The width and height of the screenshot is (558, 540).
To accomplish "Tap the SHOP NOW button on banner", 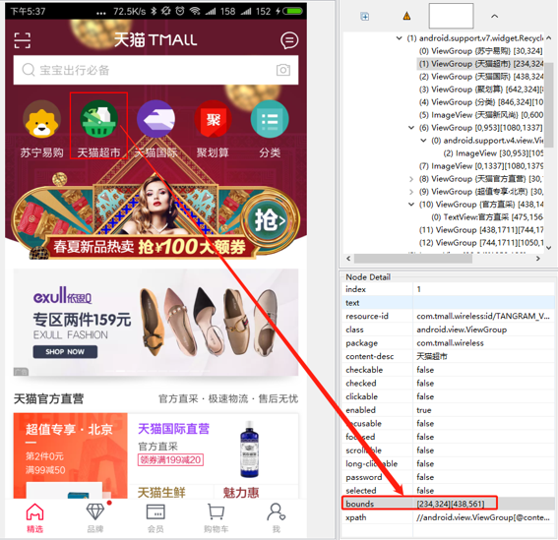I will point(65,352).
